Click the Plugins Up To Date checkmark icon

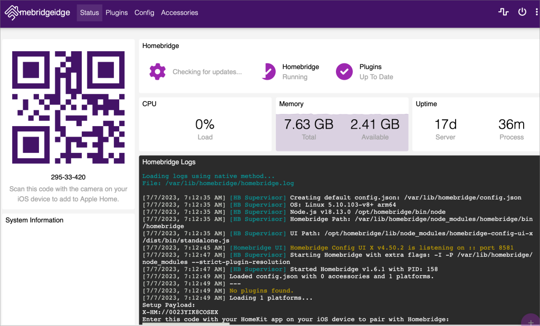pos(344,72)
